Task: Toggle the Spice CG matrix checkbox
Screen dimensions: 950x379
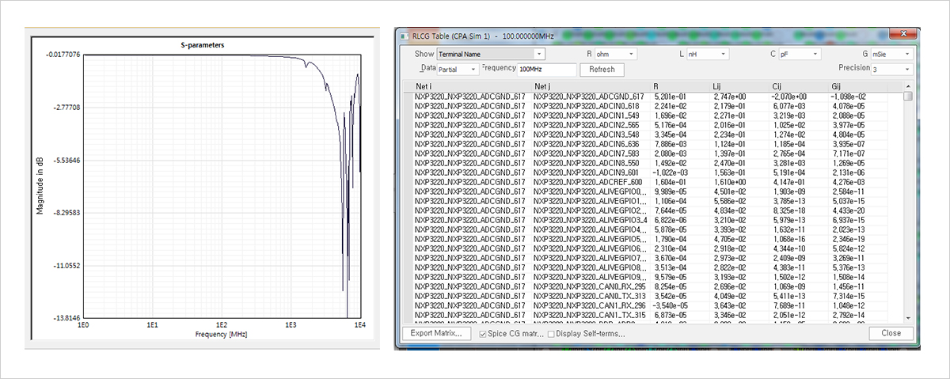Action: point(484,334)
